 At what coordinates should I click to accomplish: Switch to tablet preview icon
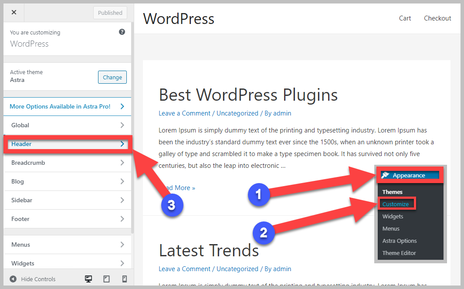point(106,279)
